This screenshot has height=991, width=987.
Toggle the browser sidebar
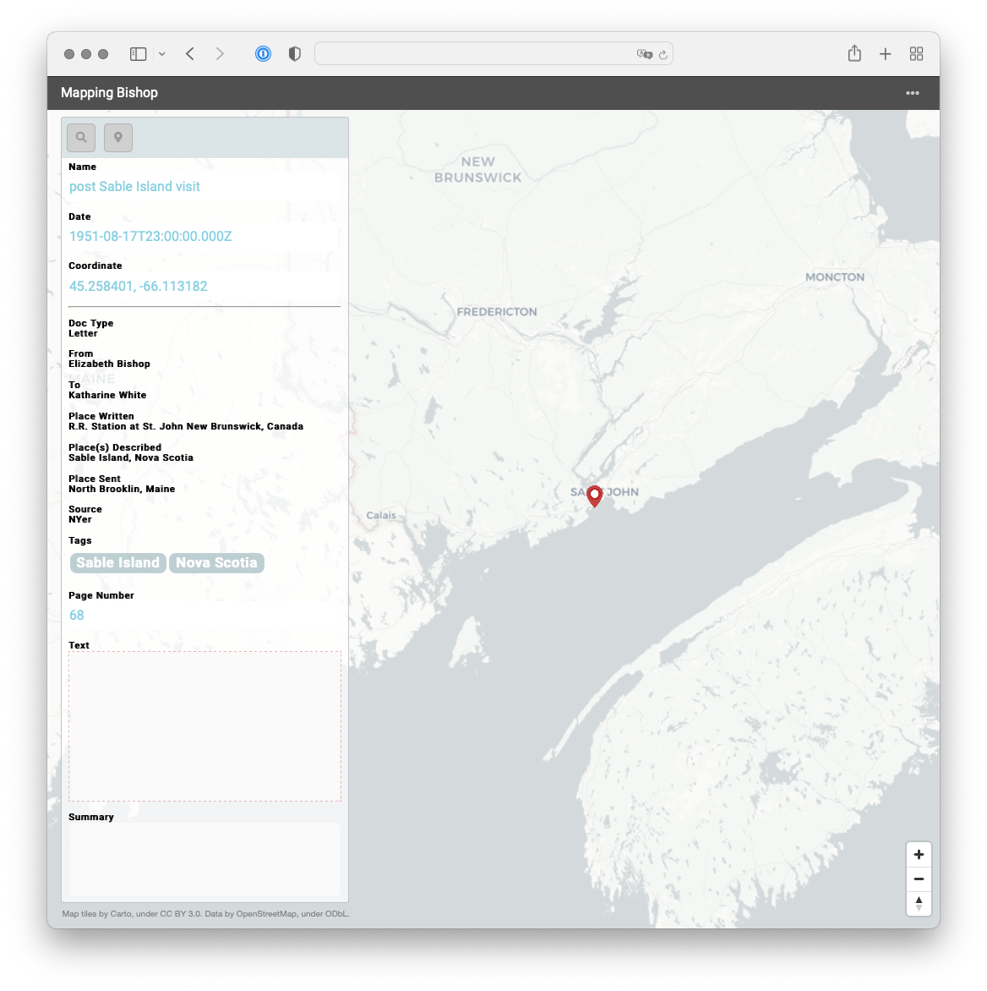point(139,54)
